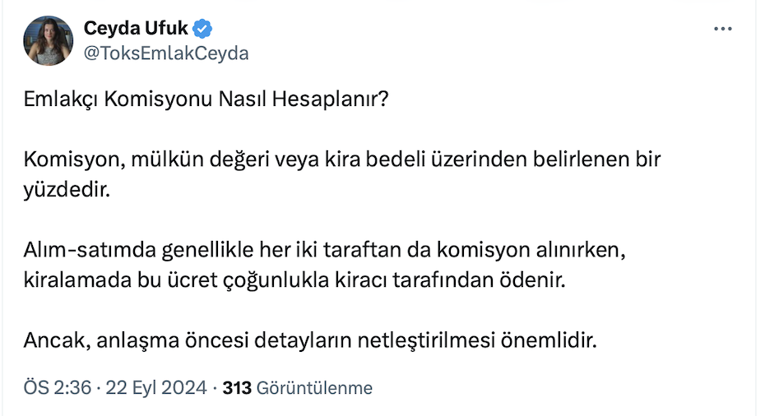The width and height of the screenshot is (765, 416).
Task: Click the 313 view count number
Action: (237, 388)
